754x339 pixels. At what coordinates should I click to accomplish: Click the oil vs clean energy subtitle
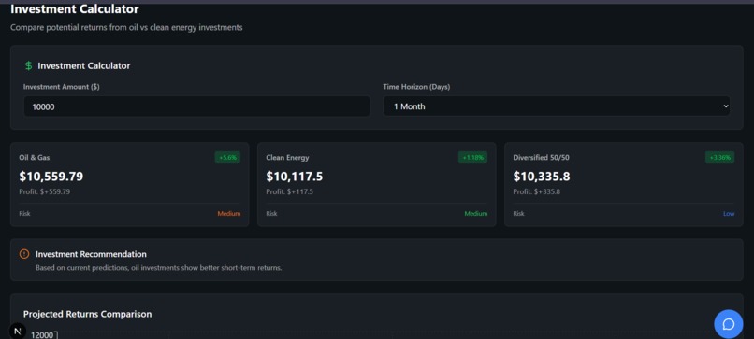pos(126,27)
